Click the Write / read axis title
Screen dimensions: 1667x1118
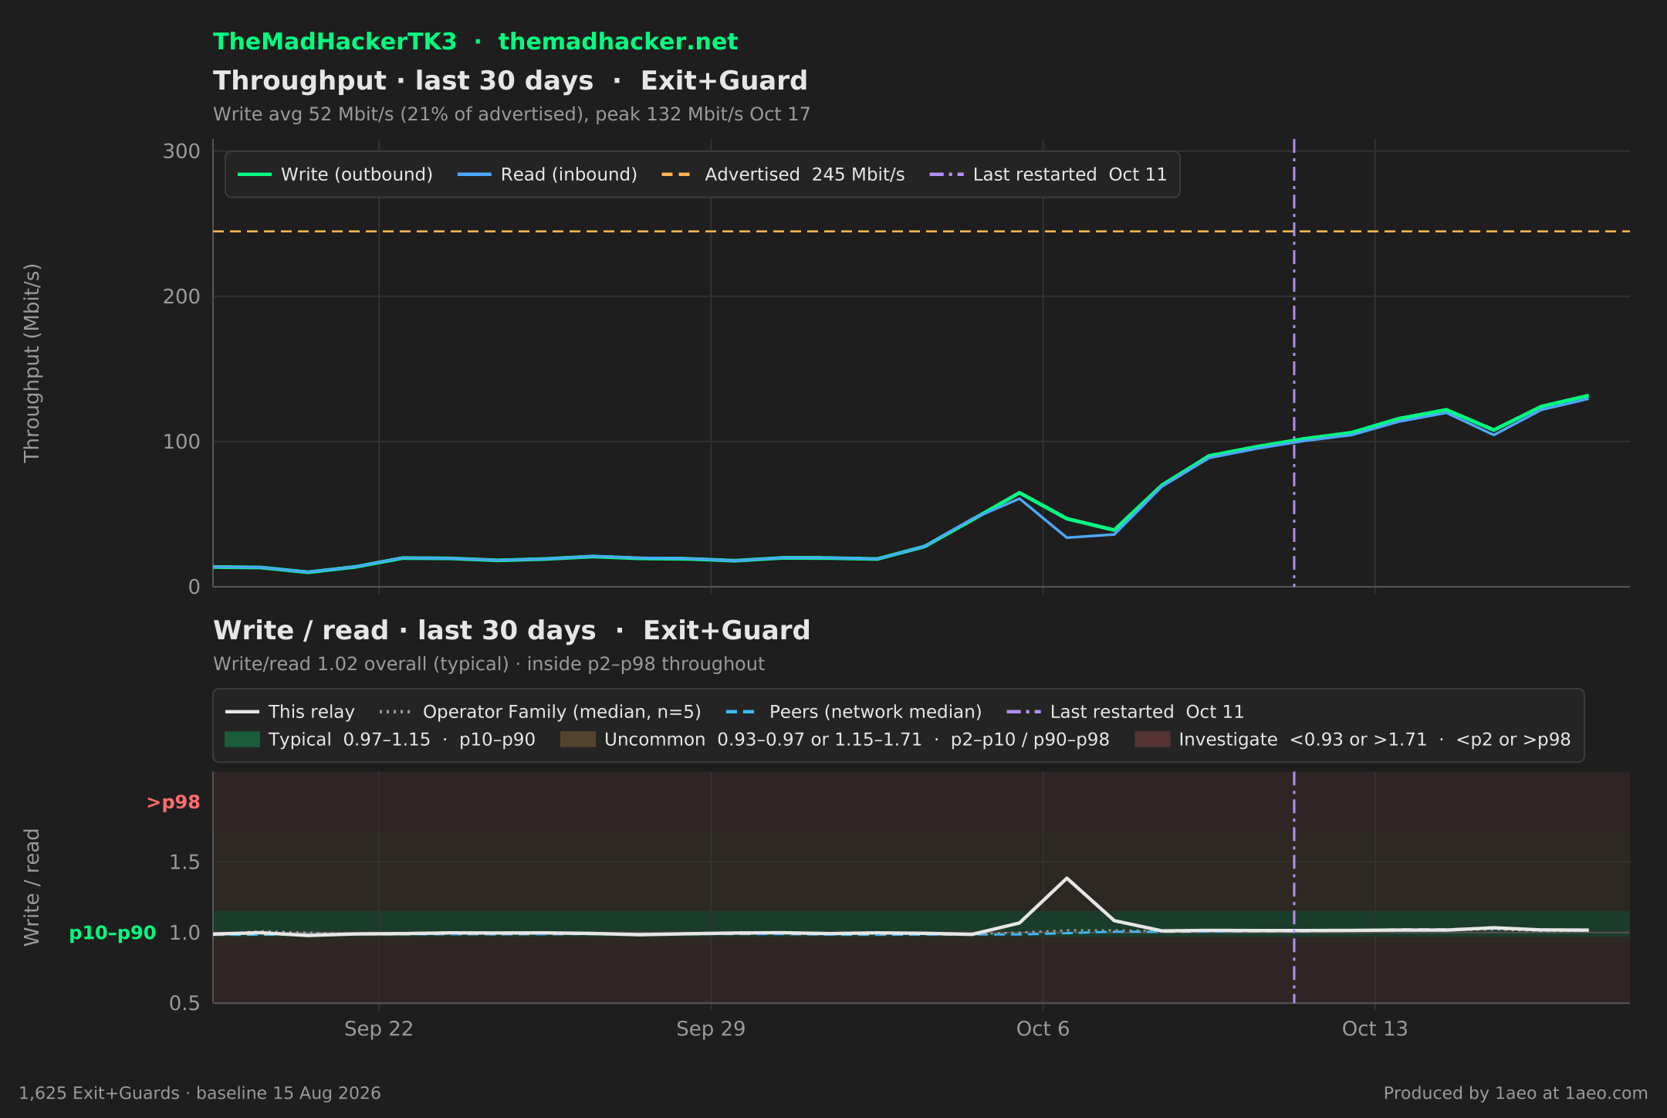[x=32, y=887]
